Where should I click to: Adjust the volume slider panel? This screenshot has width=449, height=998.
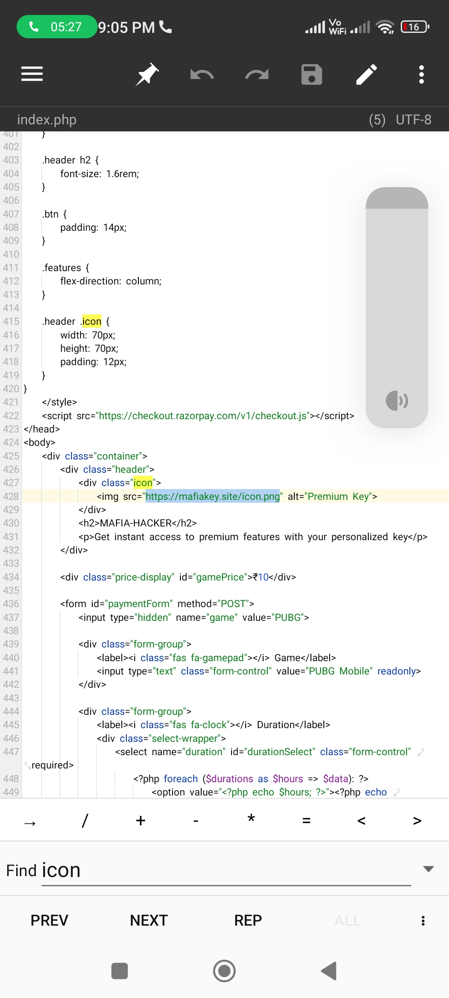397,308
